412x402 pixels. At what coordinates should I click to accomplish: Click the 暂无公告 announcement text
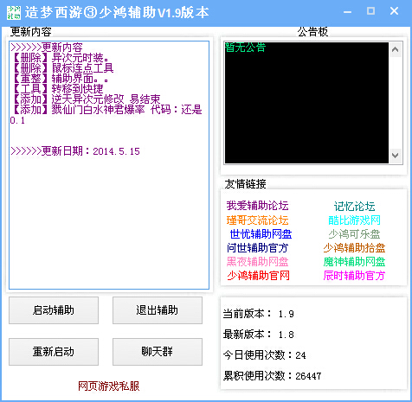[245, 48]
